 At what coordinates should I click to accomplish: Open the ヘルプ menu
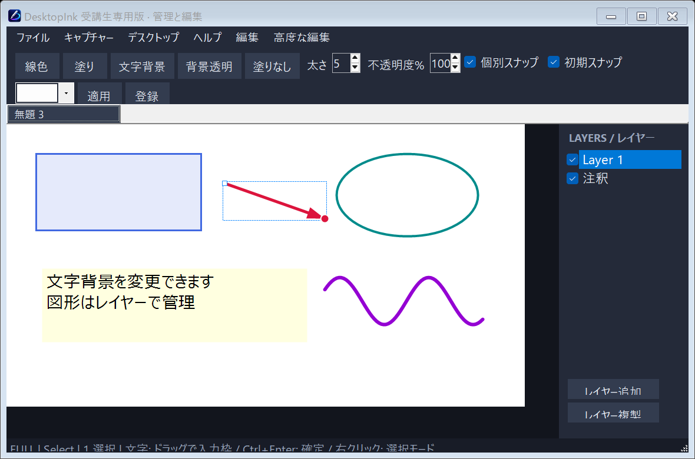[x=207, y=38]
